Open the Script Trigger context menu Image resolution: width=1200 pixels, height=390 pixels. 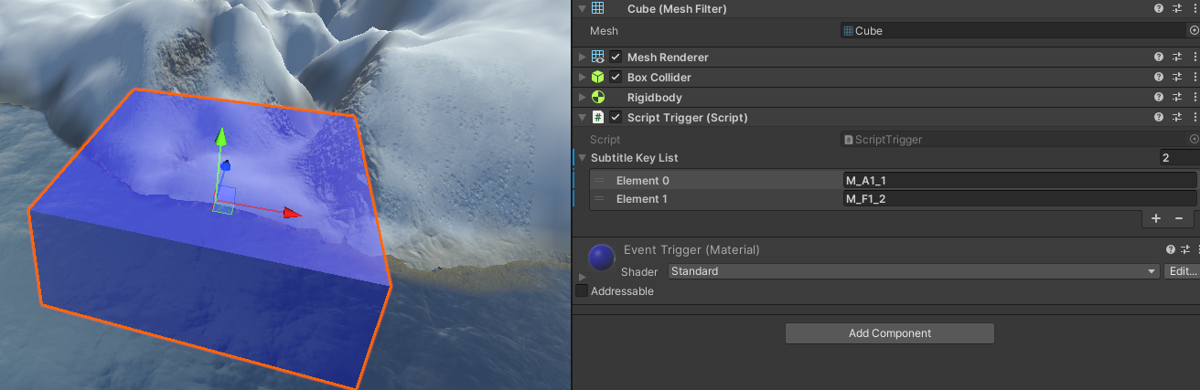pos(1195,117)
